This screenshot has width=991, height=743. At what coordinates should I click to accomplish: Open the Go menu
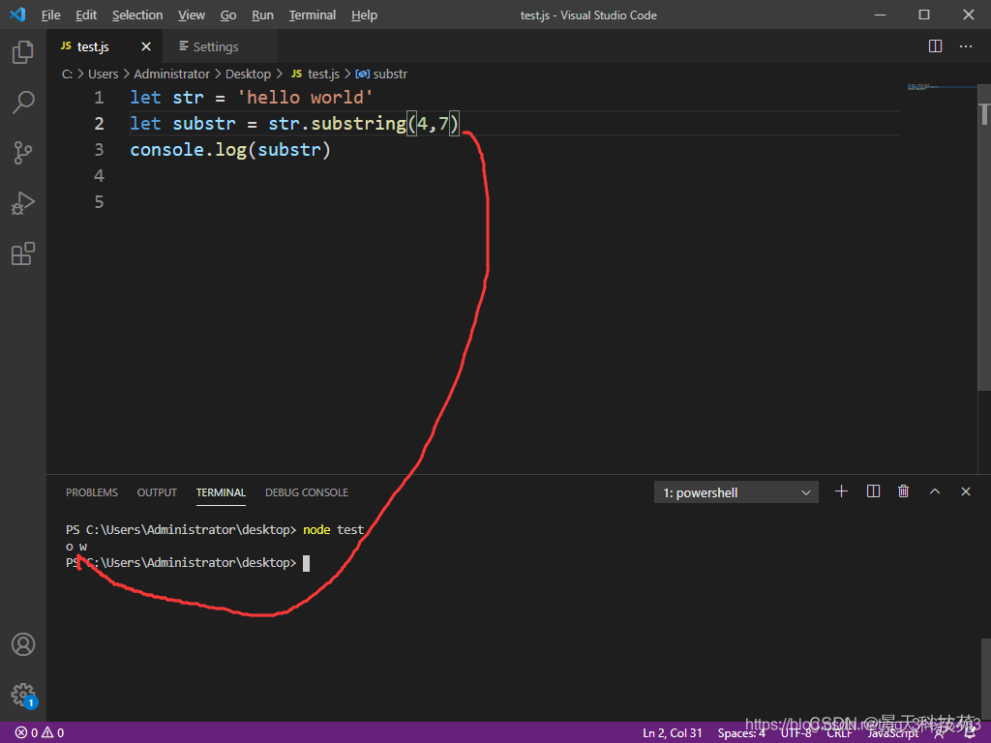[x=228, y=15]
